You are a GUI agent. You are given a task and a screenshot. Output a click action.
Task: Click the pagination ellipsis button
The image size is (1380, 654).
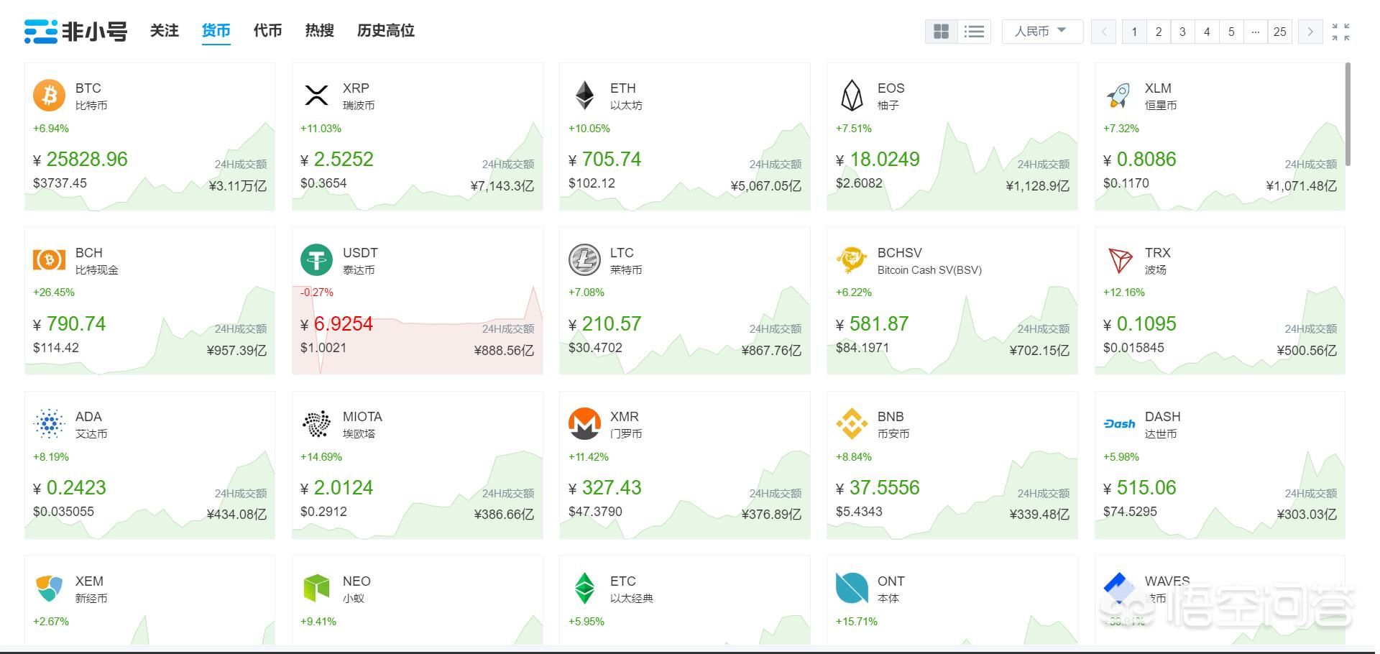[1255, 32]
